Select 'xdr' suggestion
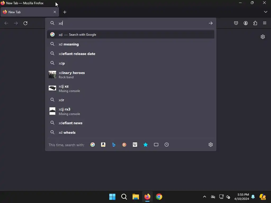 point(131,100)
